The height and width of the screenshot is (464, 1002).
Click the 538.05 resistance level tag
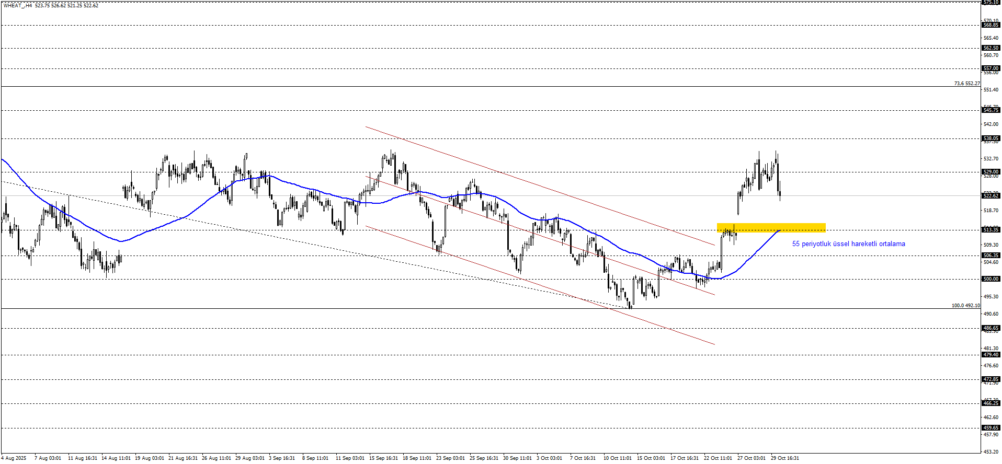tap(990, 138)
